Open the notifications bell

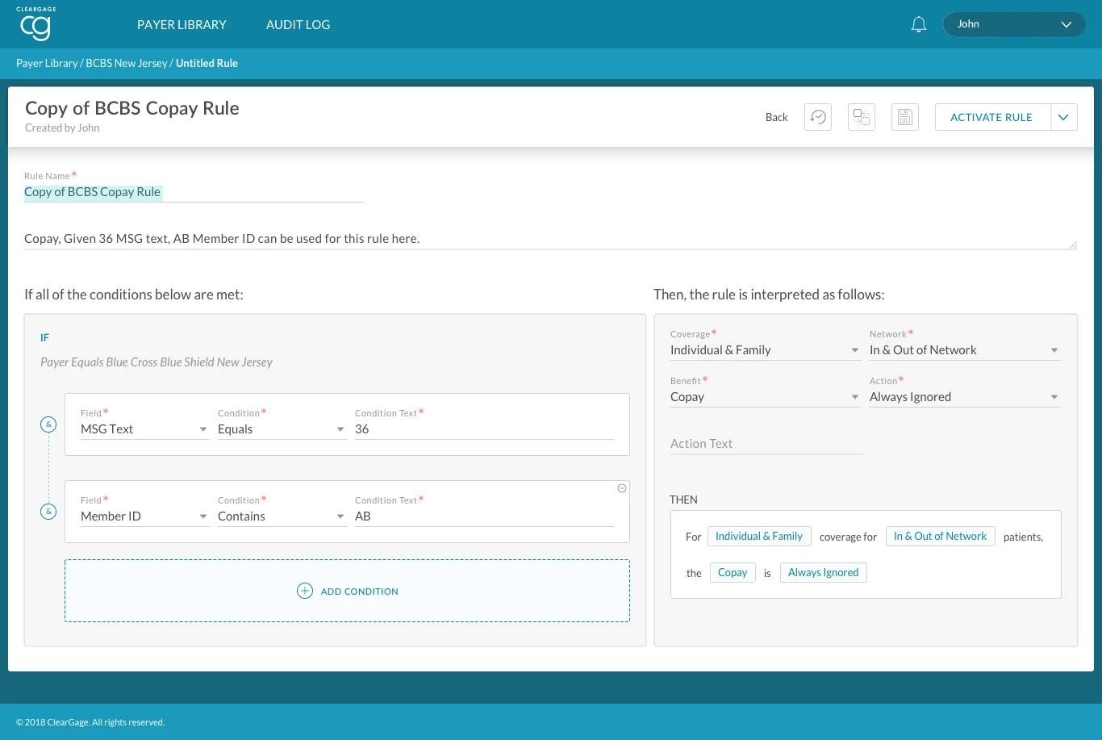[x=918, y=24]
